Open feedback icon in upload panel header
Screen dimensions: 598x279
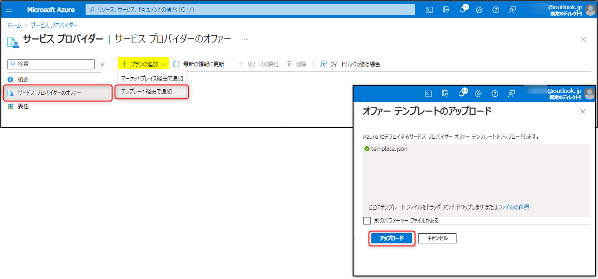point(512,93)
